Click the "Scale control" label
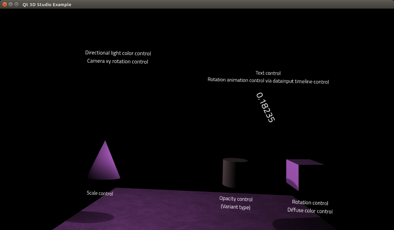The image size is (394, 230). coord(100,193)
